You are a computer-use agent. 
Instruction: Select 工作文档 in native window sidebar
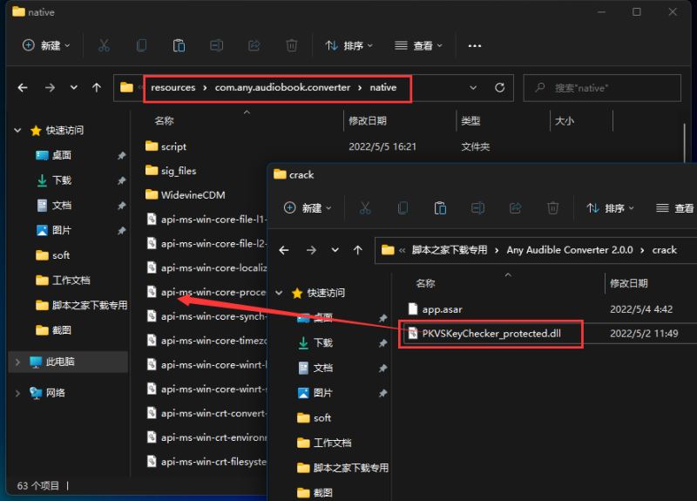pyautogui.click(x=63, y=280)
